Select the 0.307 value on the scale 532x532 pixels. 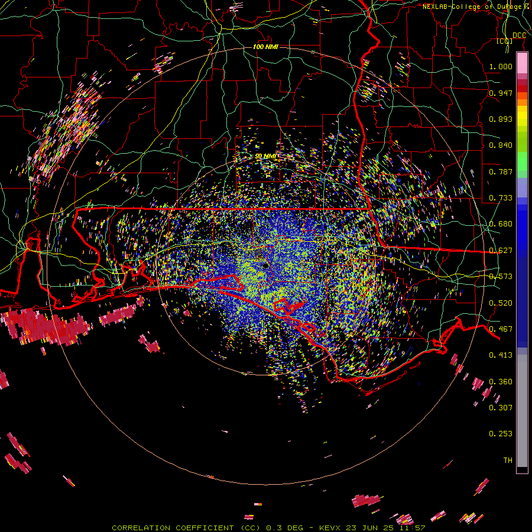click(x=501, y=408)
